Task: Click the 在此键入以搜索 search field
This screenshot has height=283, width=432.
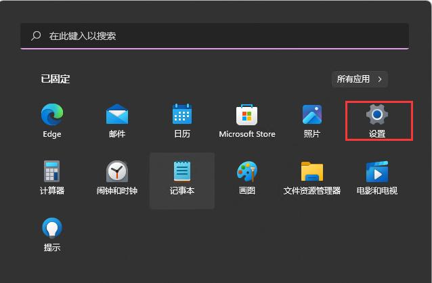Action: coord(215,36)
